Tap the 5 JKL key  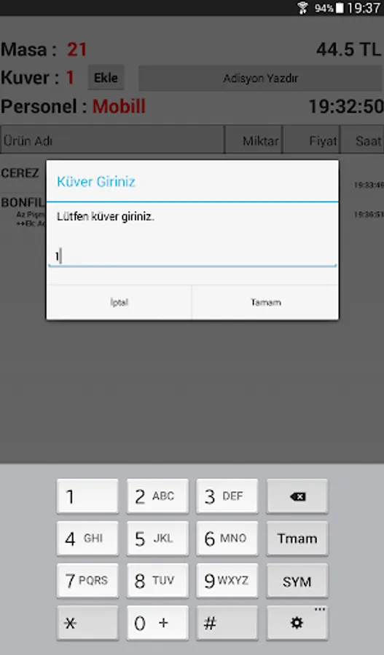coord(157,539)
